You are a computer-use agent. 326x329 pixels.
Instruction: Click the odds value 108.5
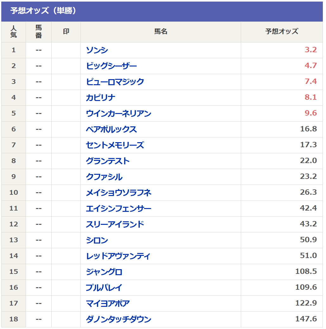306,272
